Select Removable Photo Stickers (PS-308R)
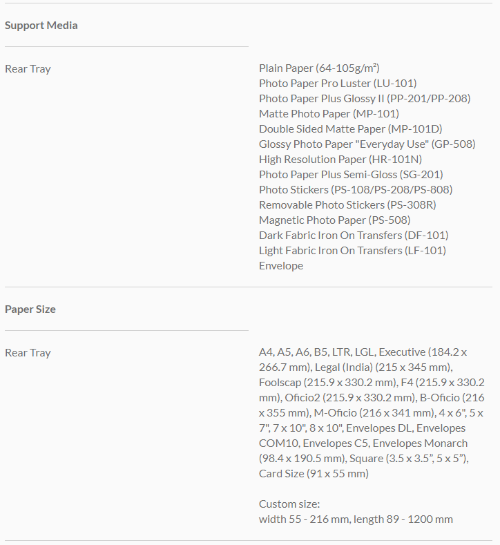Viewport: 500px width, 545px height. [347, 205]
